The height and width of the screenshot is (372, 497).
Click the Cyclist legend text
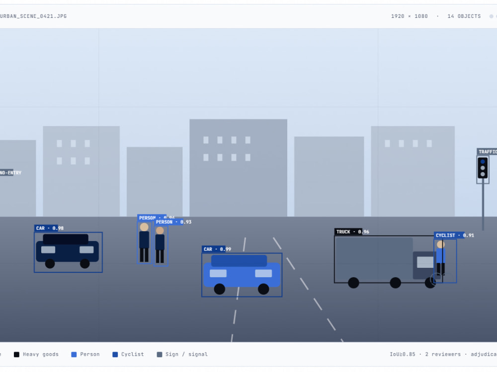[x=133, y=354]
